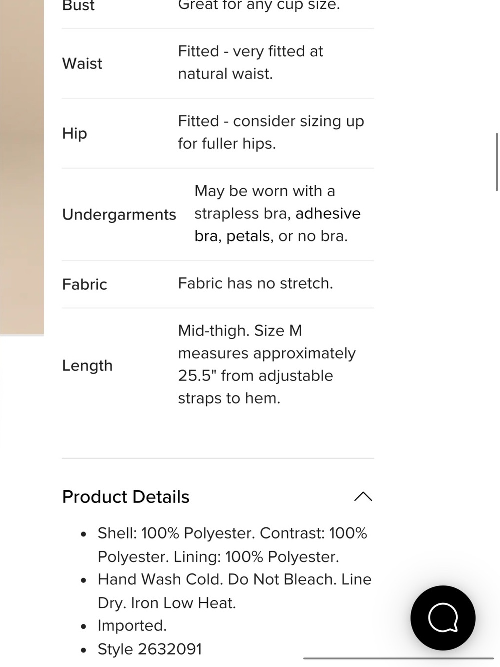The width and height of the screenshot is (500, 667).
Task: Tap the Undergarments row label
Action: (119, 214)
